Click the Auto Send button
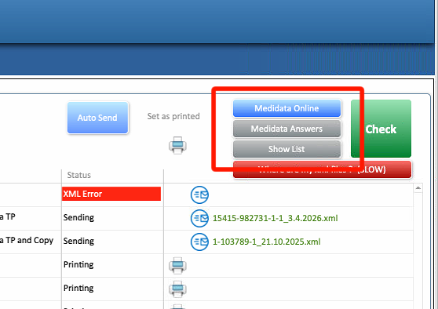438x309 pixels. [98, 118]
